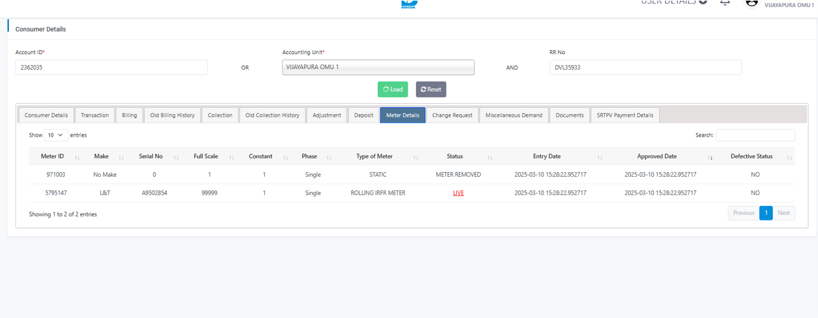Screen dimensions: 818x318
Task: Focus the RR No input field
Action: click(x=645, y=67)
